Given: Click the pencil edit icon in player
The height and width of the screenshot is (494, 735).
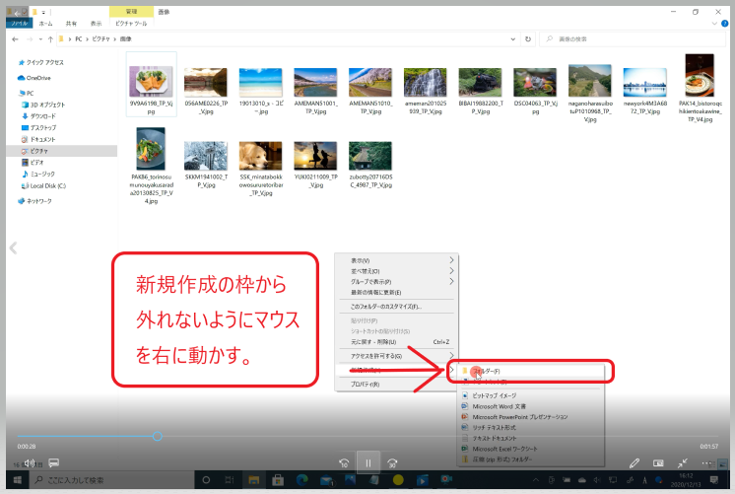Looking at the screenshot, I should pyautogui.click(x=634, y=462).
